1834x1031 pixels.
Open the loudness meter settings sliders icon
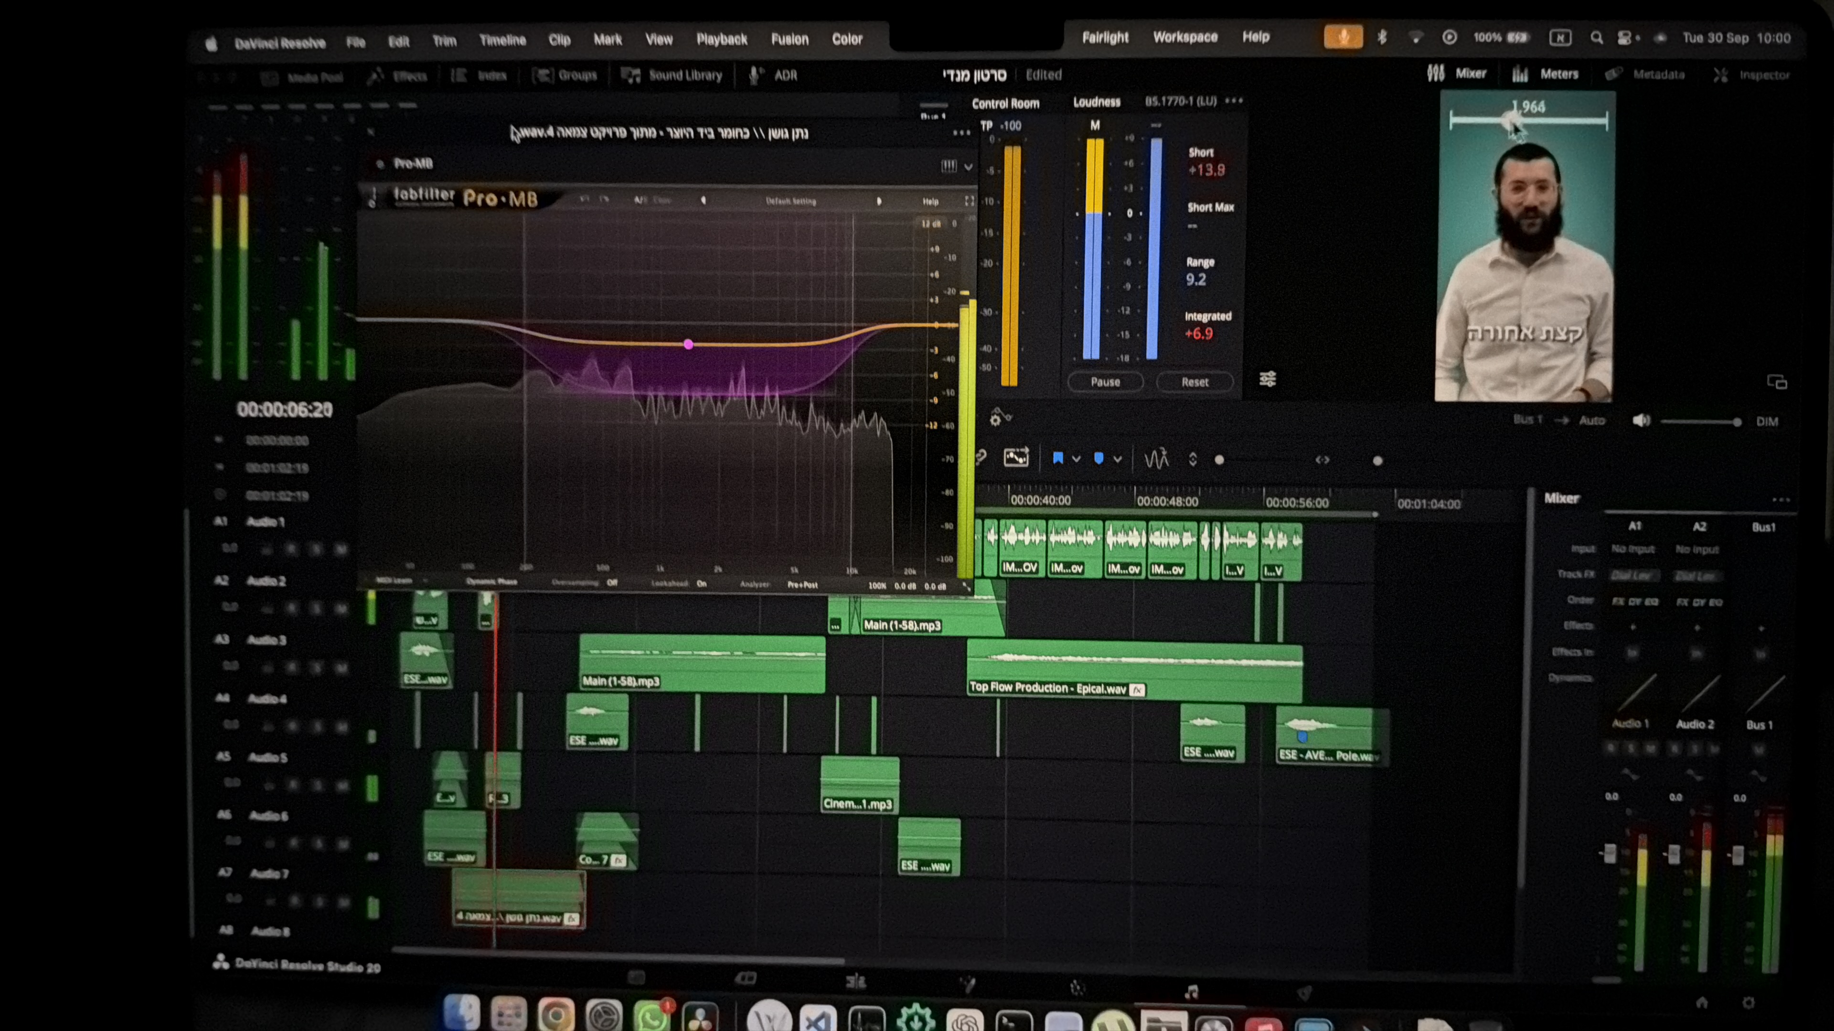(1267, 379)
